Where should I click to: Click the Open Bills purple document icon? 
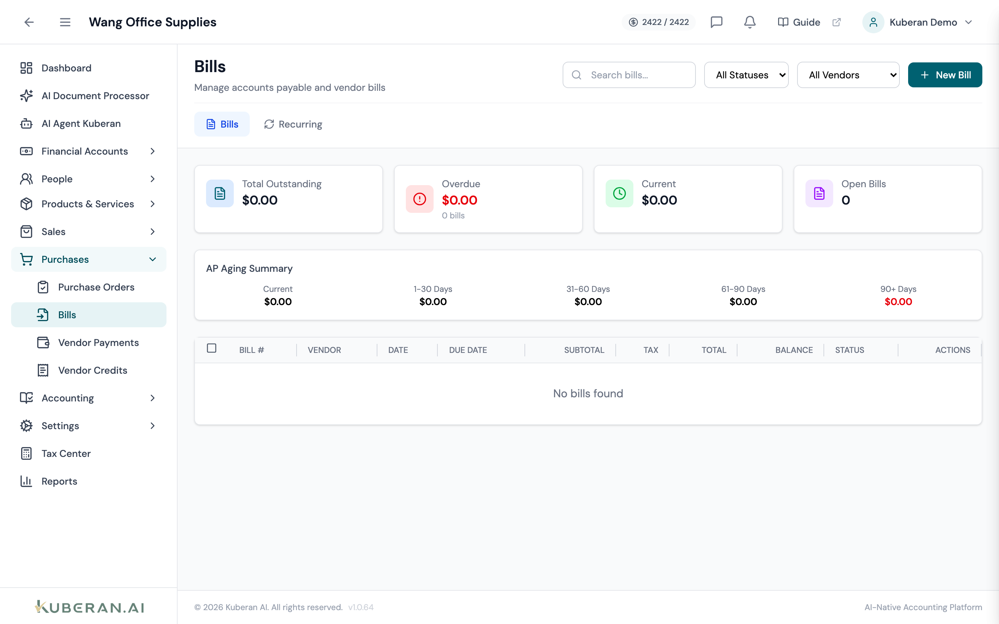point(819,193)
